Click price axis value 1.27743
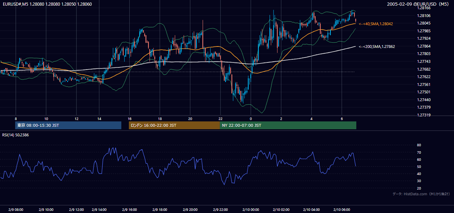 pyautogui.click(x=423, y=61)
